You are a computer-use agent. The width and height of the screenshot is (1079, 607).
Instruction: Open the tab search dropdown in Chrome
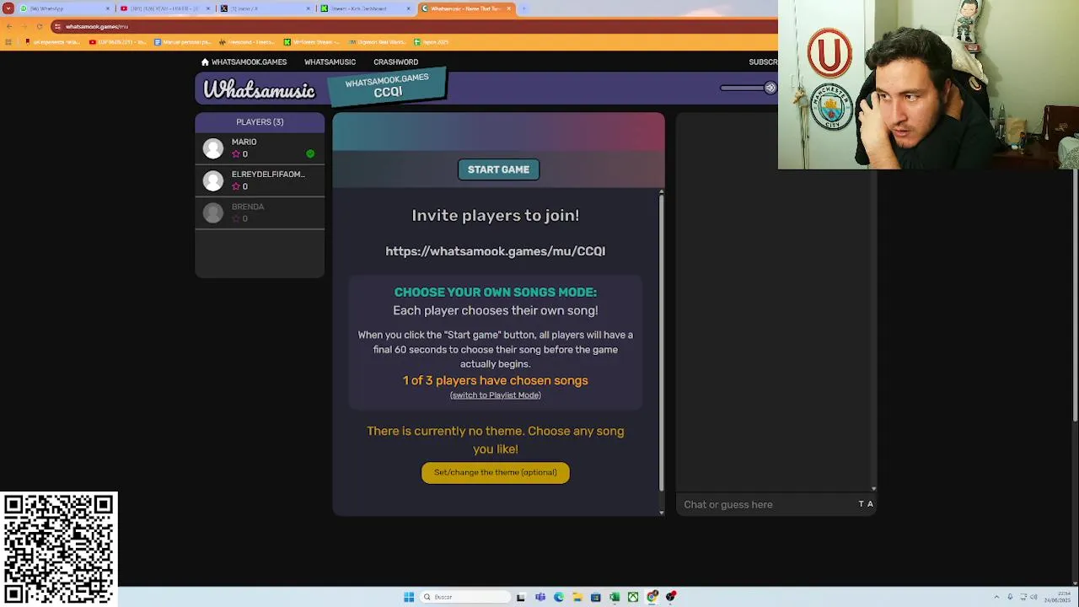(8, 8)
